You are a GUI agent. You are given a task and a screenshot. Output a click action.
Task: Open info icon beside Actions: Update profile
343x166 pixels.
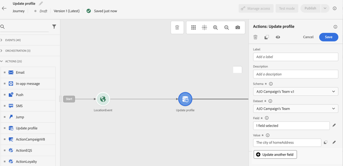click(335, 26)
